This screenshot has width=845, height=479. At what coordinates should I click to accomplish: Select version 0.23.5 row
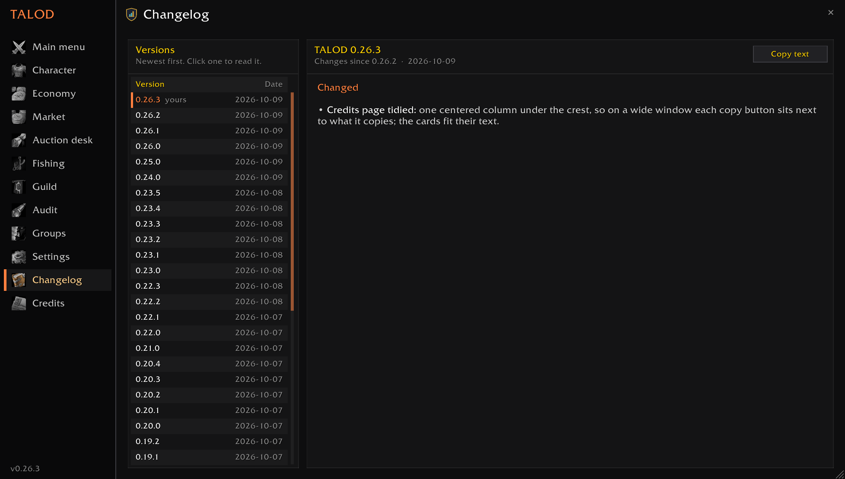(210, 193)
